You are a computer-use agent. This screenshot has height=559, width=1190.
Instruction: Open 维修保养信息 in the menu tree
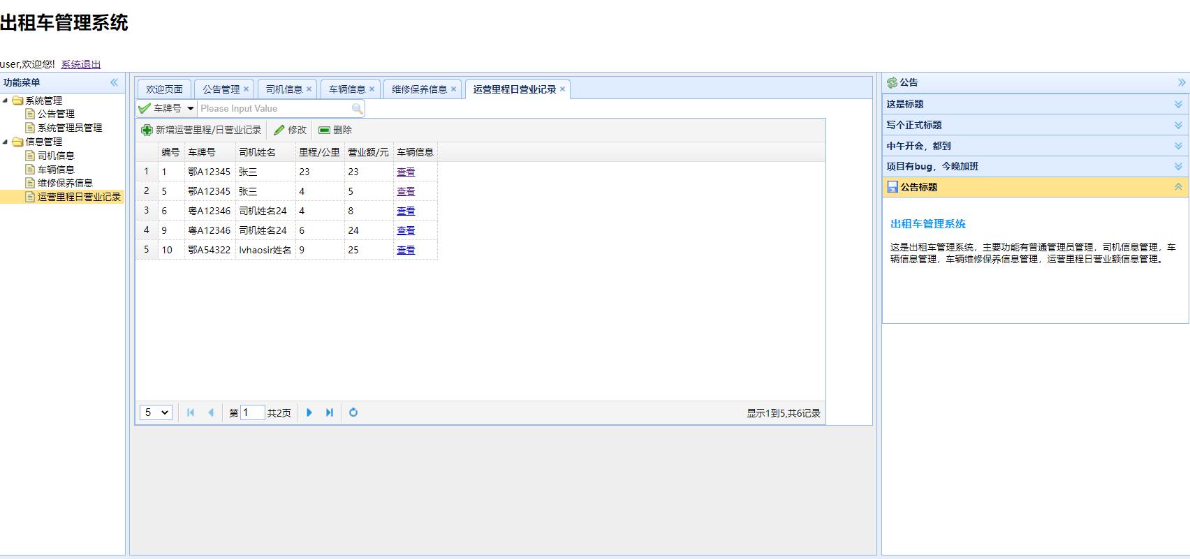coord(65,183)
